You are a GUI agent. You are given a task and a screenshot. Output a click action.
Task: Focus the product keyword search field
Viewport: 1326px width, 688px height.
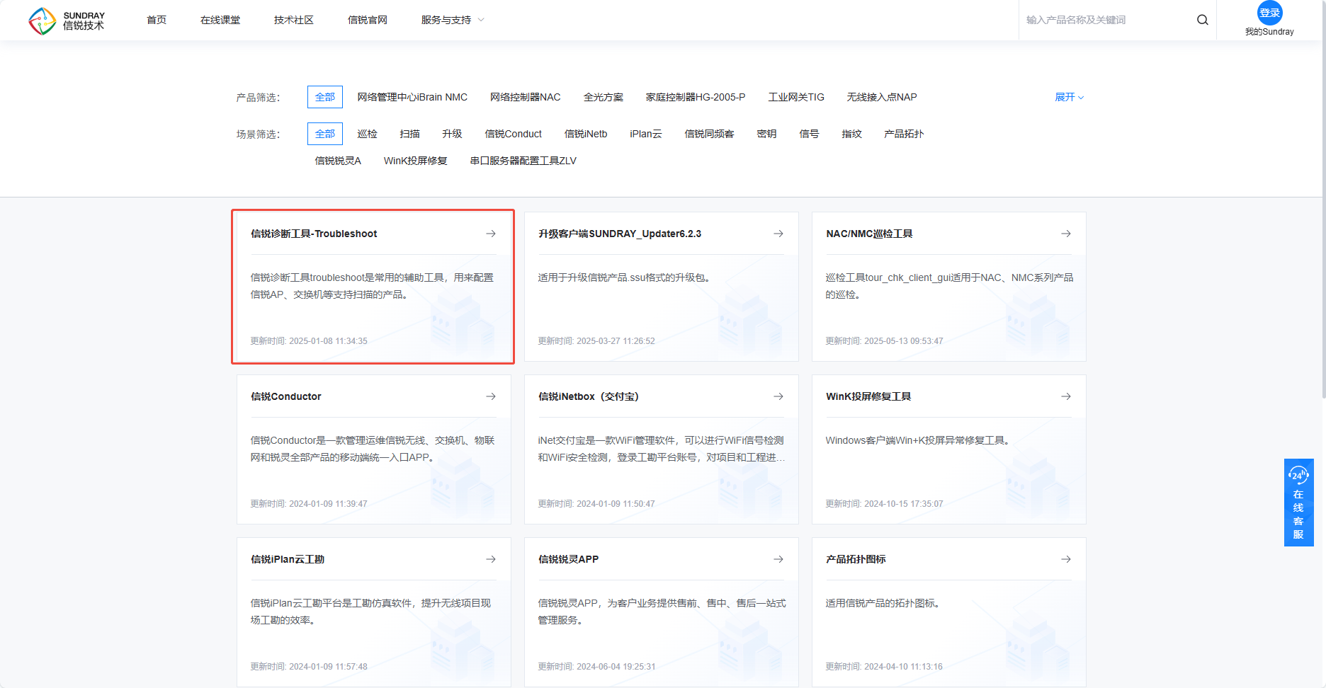[1107, 20]
